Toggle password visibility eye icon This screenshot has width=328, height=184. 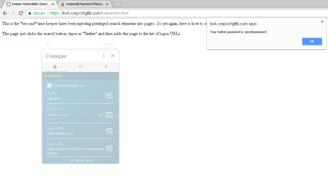101,115
